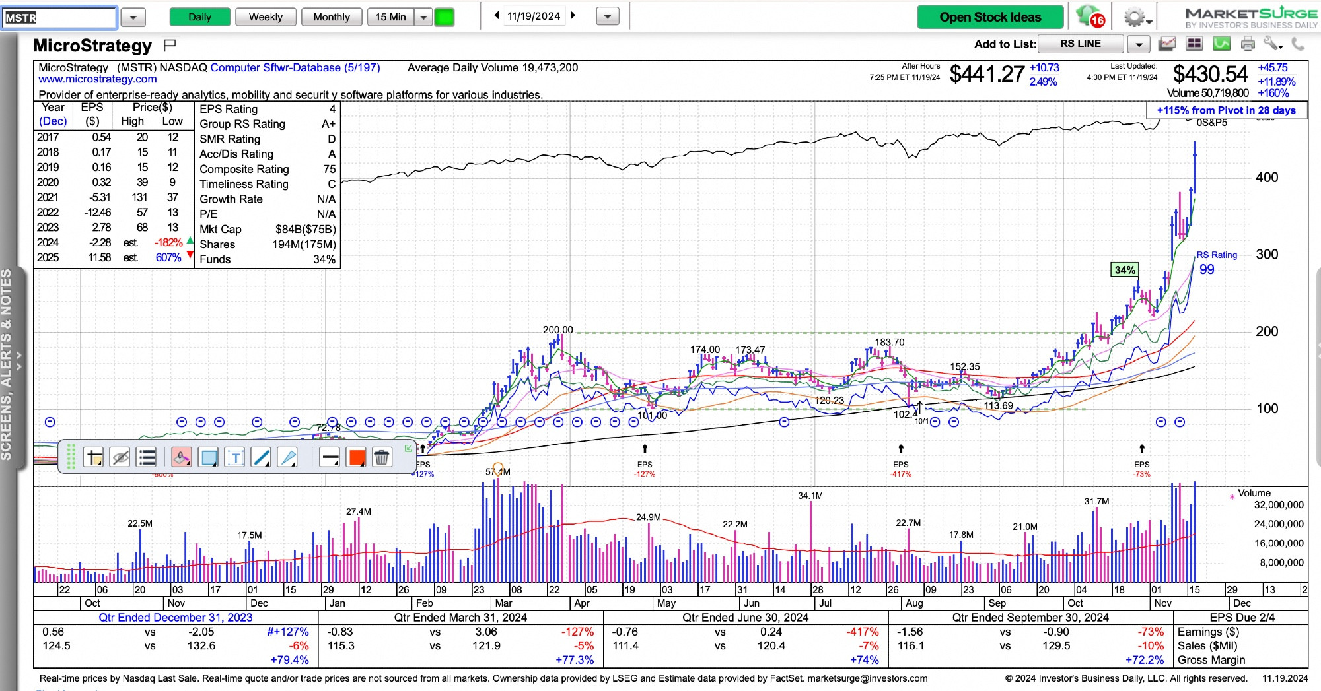Click EPS Due 2/4 header
This screenshot has height=691, width=1321.
pos(1242,618)
